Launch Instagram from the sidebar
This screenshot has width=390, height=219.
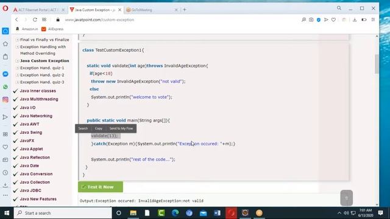pos(5,100)
